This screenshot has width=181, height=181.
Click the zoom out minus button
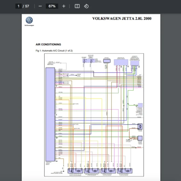click(40, 6)
